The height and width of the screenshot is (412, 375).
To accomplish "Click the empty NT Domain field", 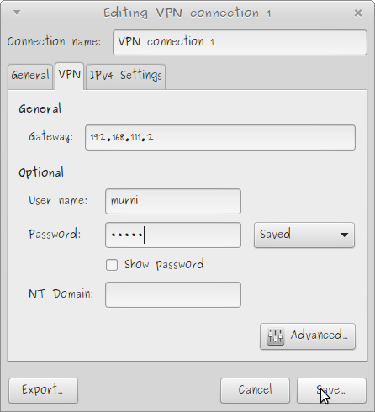I will coord(173,294).
